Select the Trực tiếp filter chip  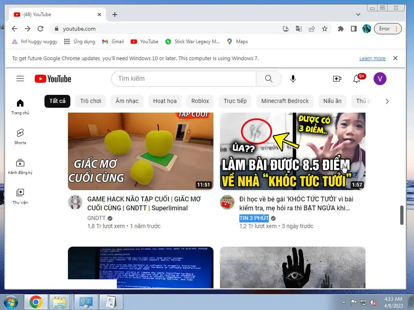point(235,101)
